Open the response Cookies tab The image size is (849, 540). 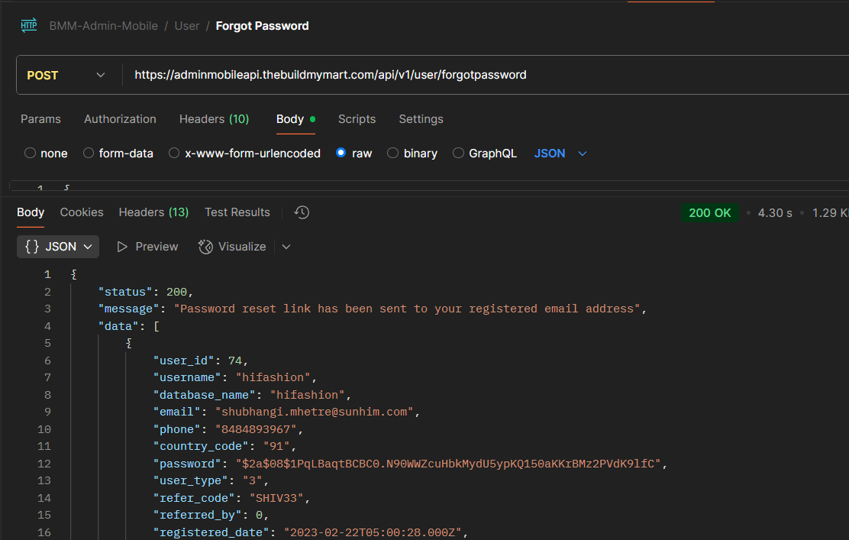click(81, 212)
